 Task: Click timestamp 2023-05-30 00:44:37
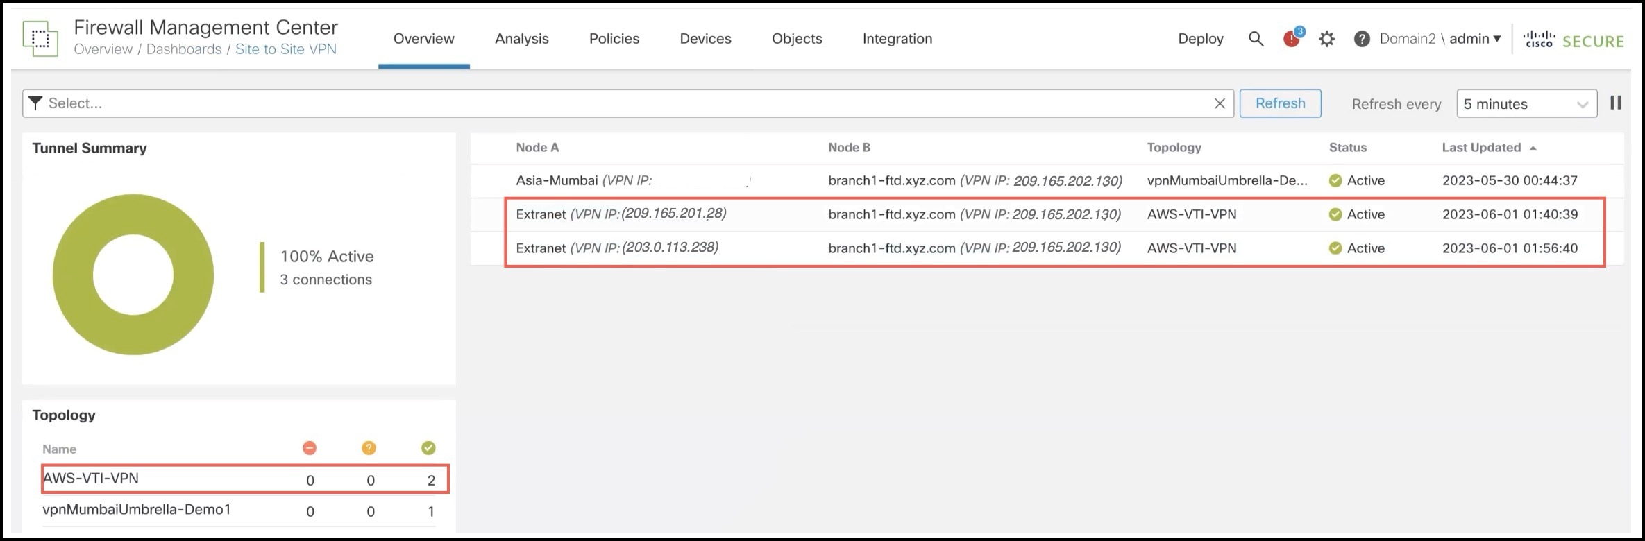(1510, 181)
